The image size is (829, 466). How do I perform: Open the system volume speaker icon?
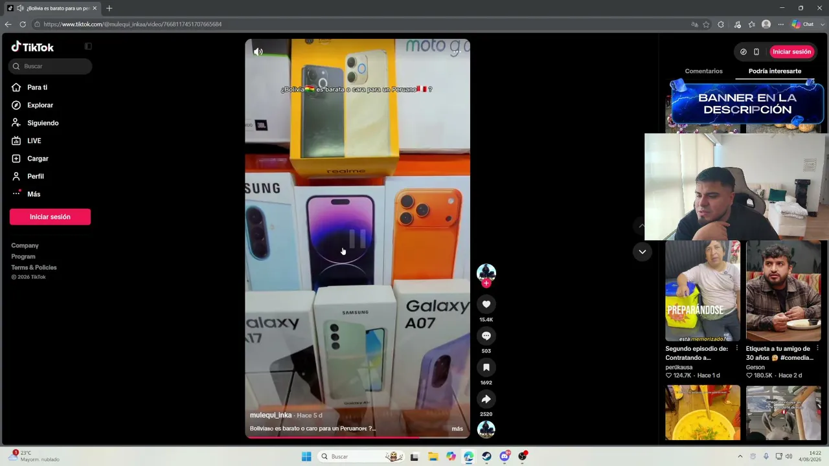click(x=789, y=456)
